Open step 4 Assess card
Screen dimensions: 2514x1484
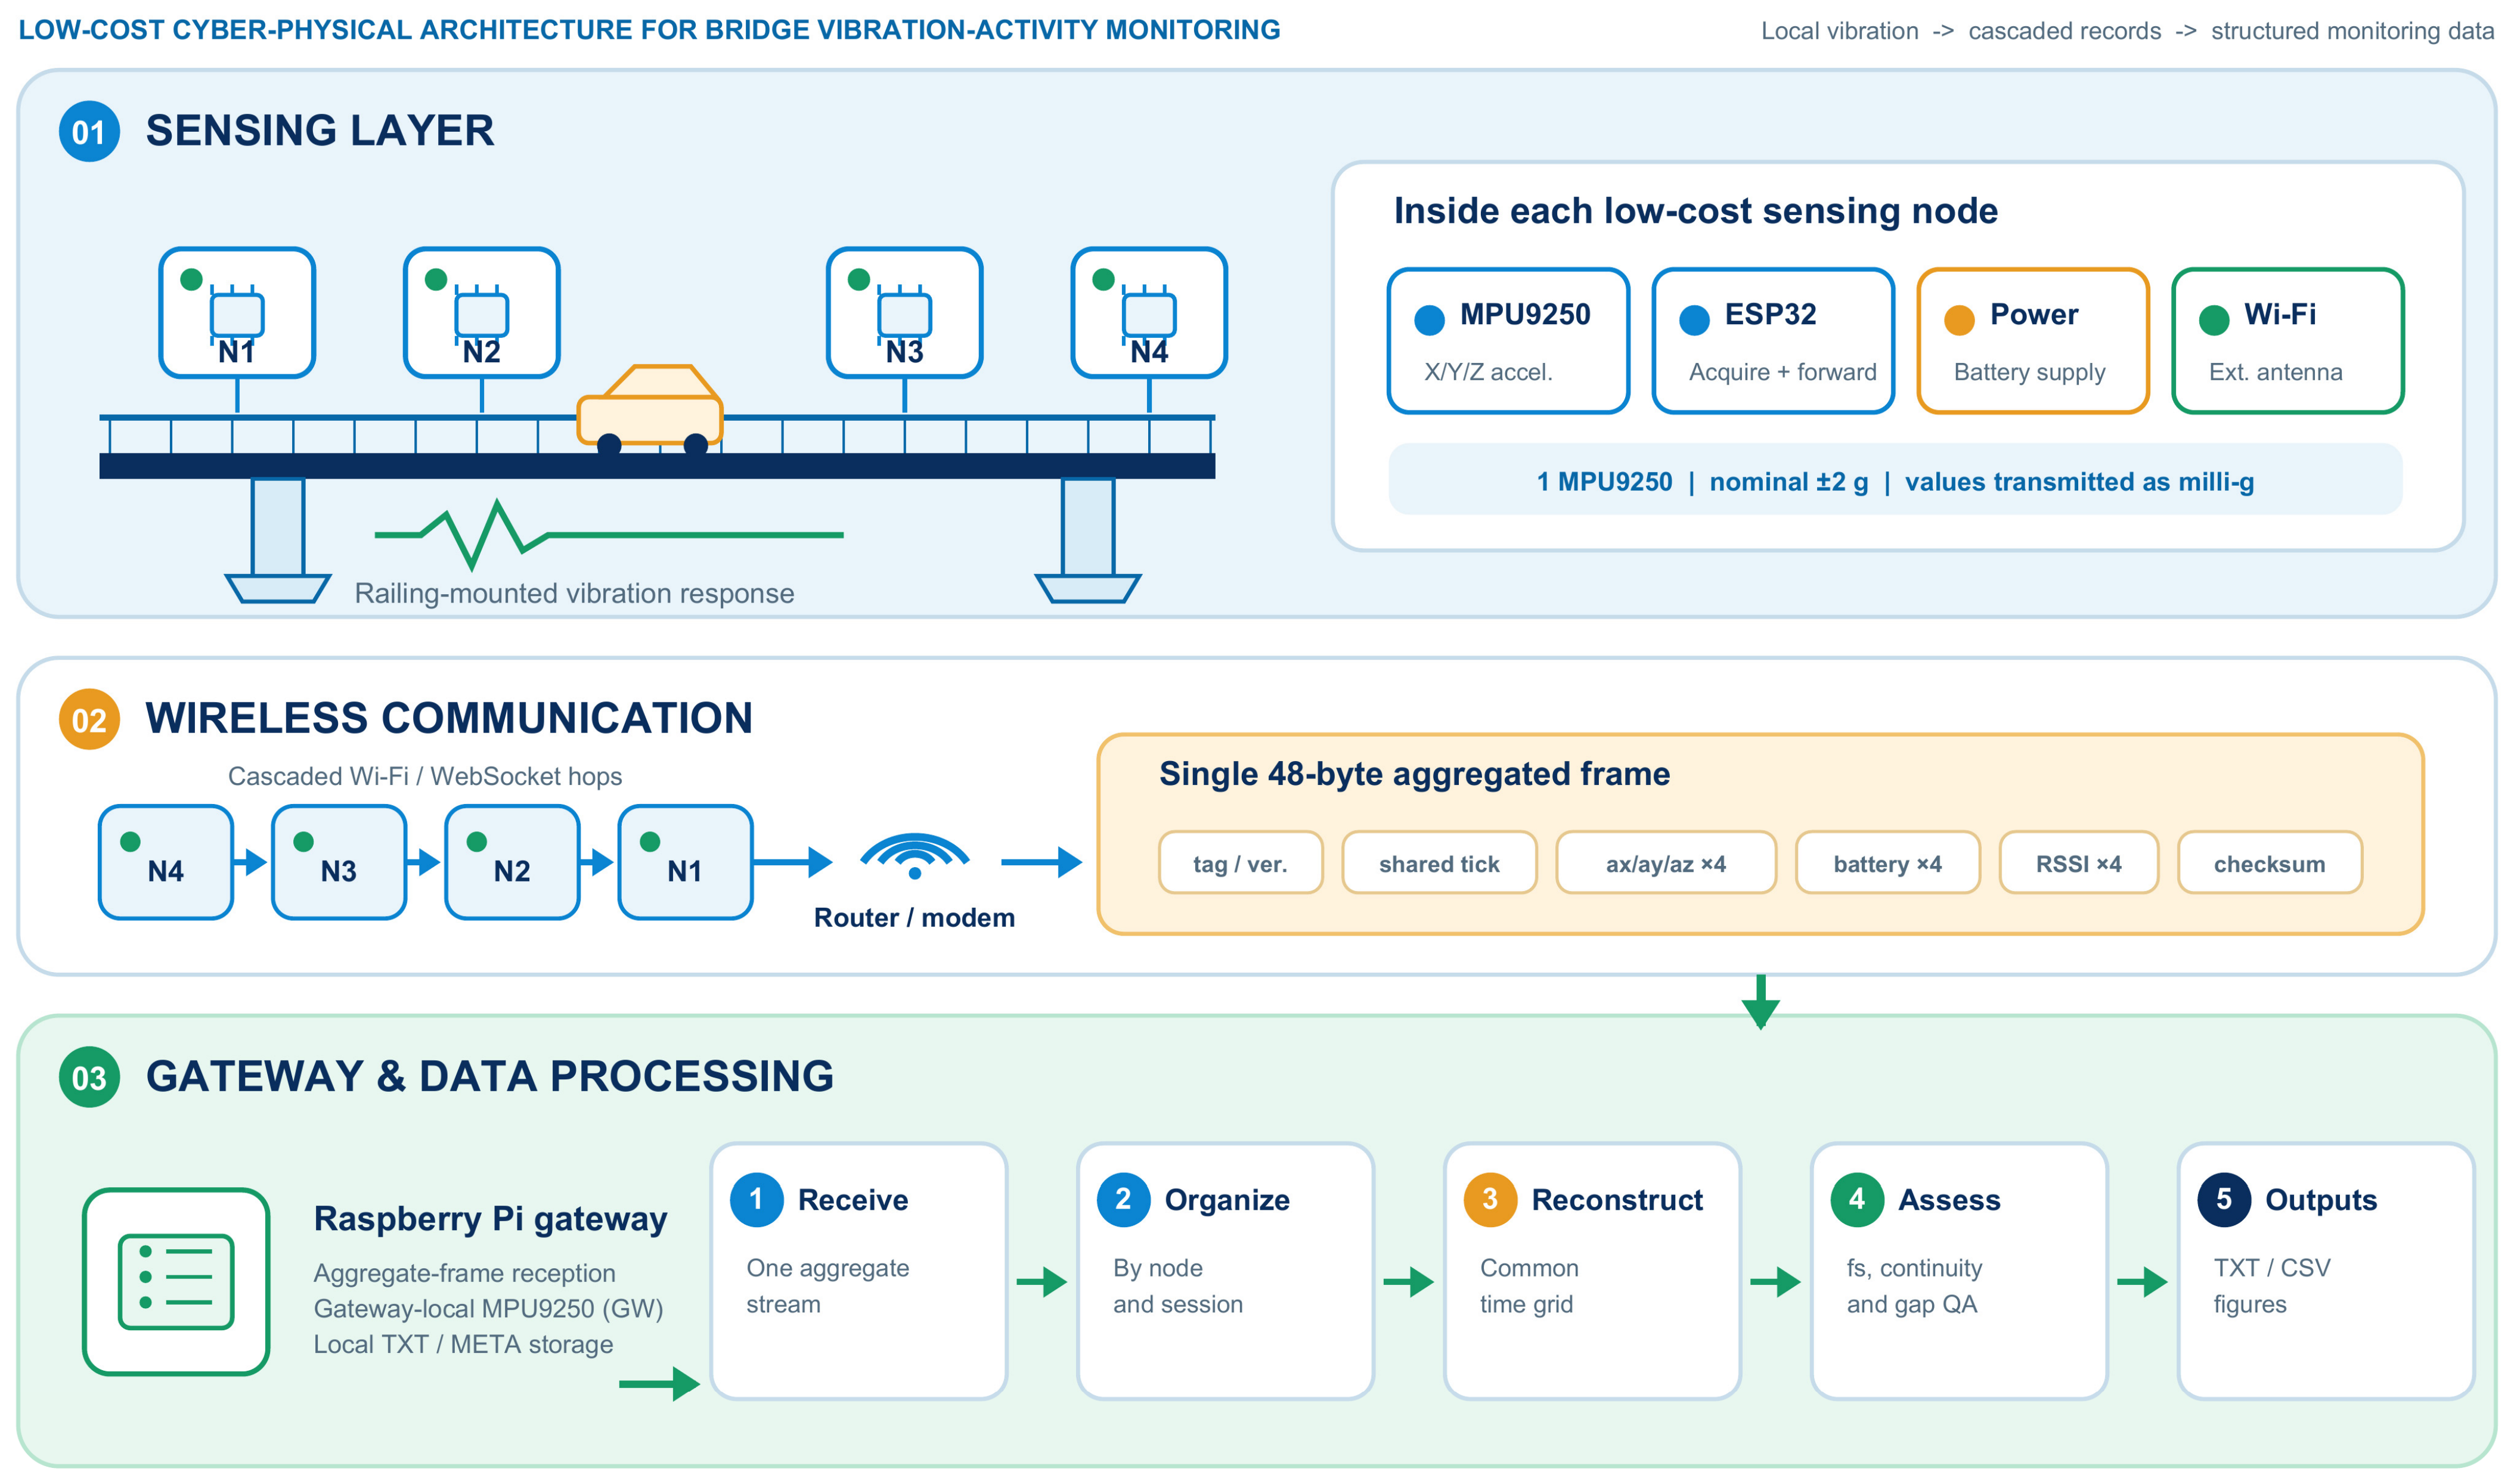(x=1959, y=1272)
